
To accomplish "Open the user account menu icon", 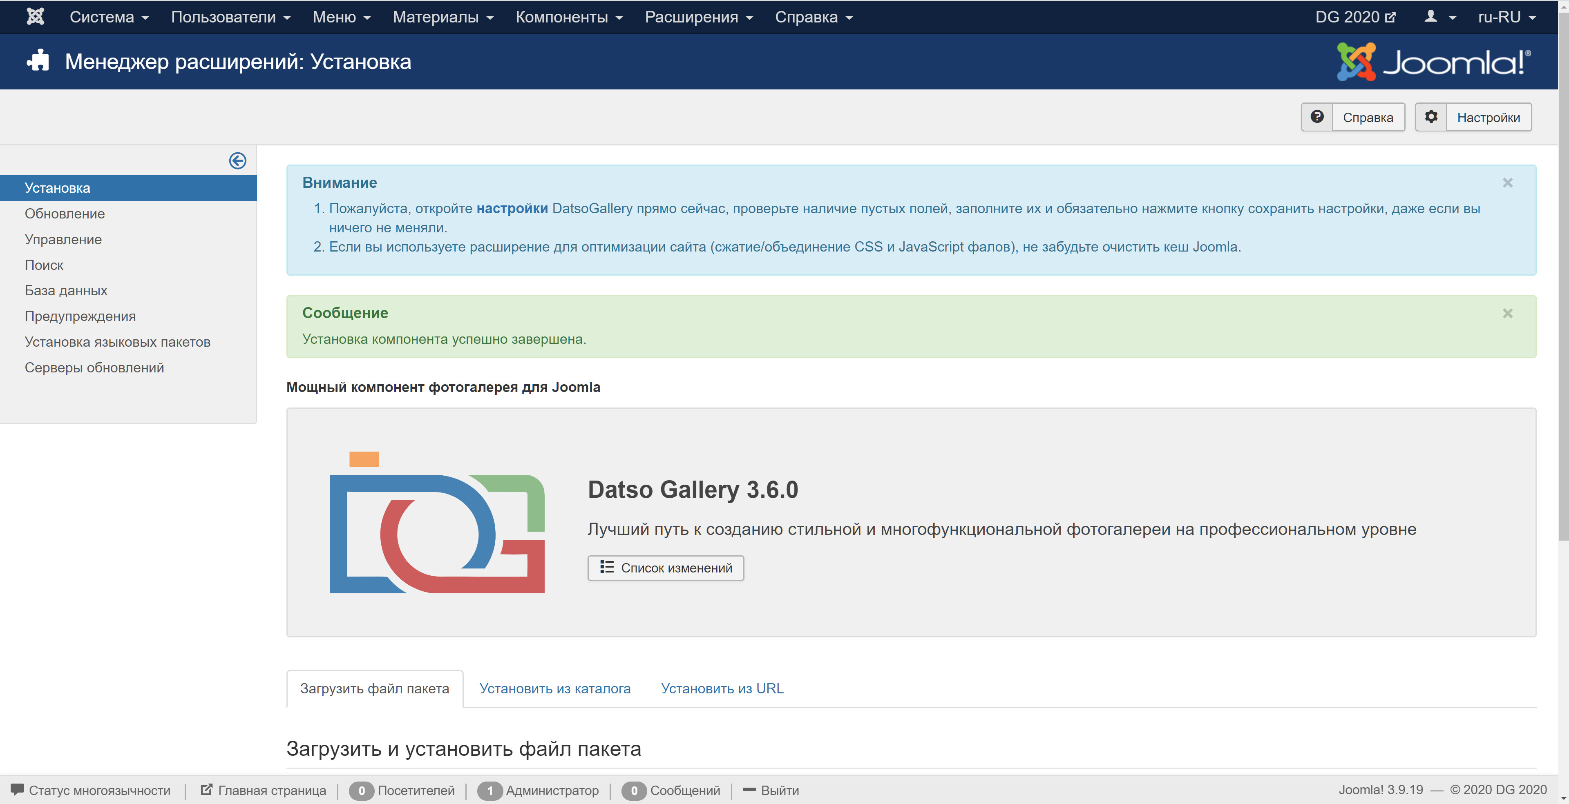I will [x=1440, y=16].
